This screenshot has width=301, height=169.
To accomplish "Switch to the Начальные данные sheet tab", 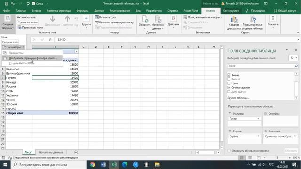I will tap(51, 152).
